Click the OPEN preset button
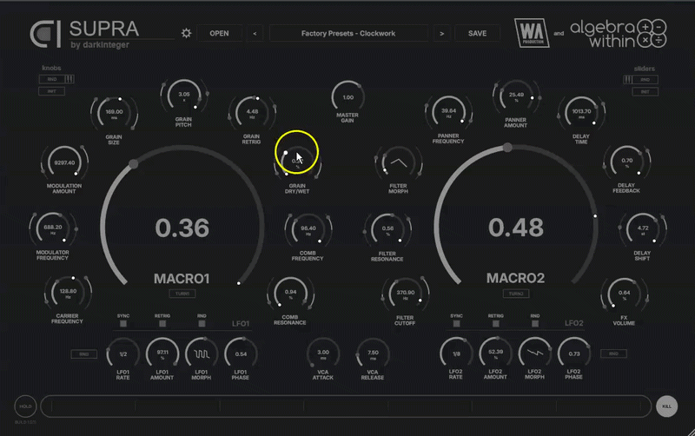This screenshot has height=436, width=695. pos(220,33)
